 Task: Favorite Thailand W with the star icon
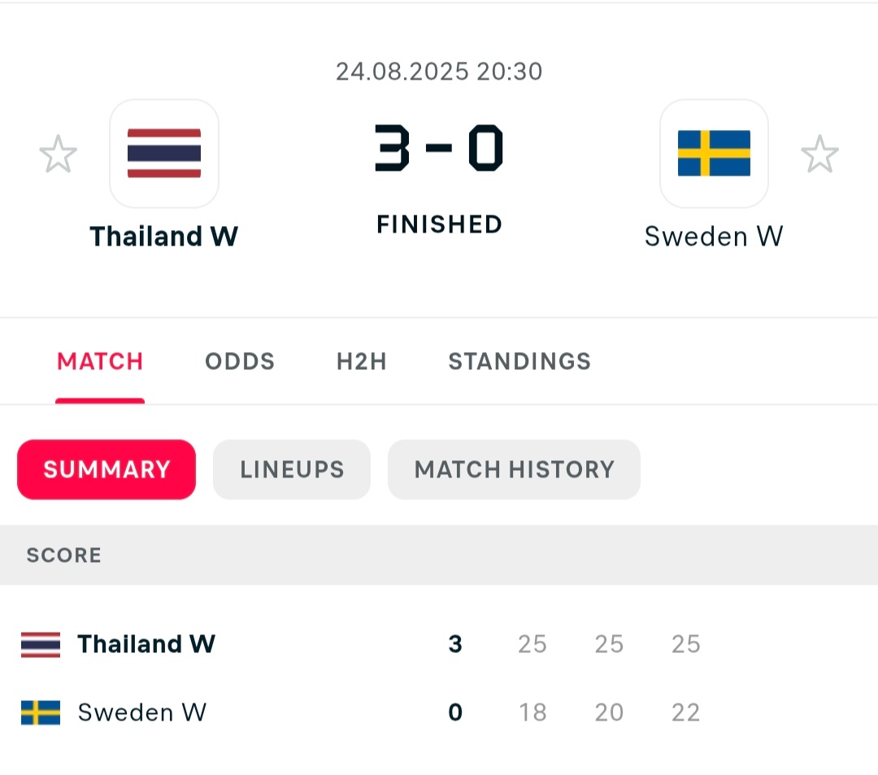59,154
